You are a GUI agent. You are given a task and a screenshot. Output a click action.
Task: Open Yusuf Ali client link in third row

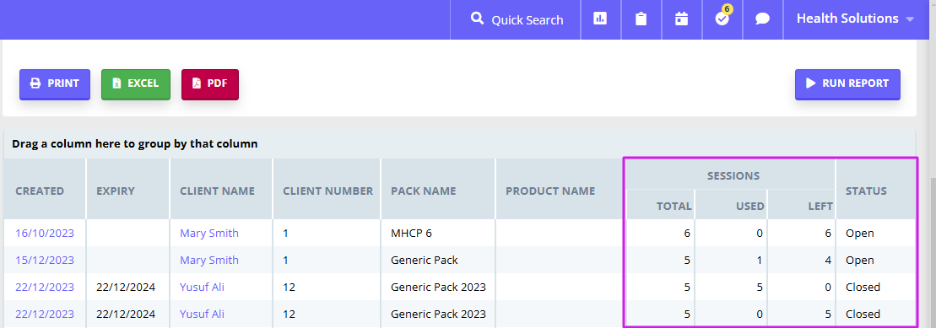(202, 287)
